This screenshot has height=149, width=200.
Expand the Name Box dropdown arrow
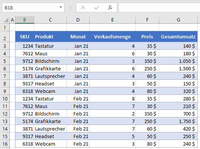tap(61, 7)
